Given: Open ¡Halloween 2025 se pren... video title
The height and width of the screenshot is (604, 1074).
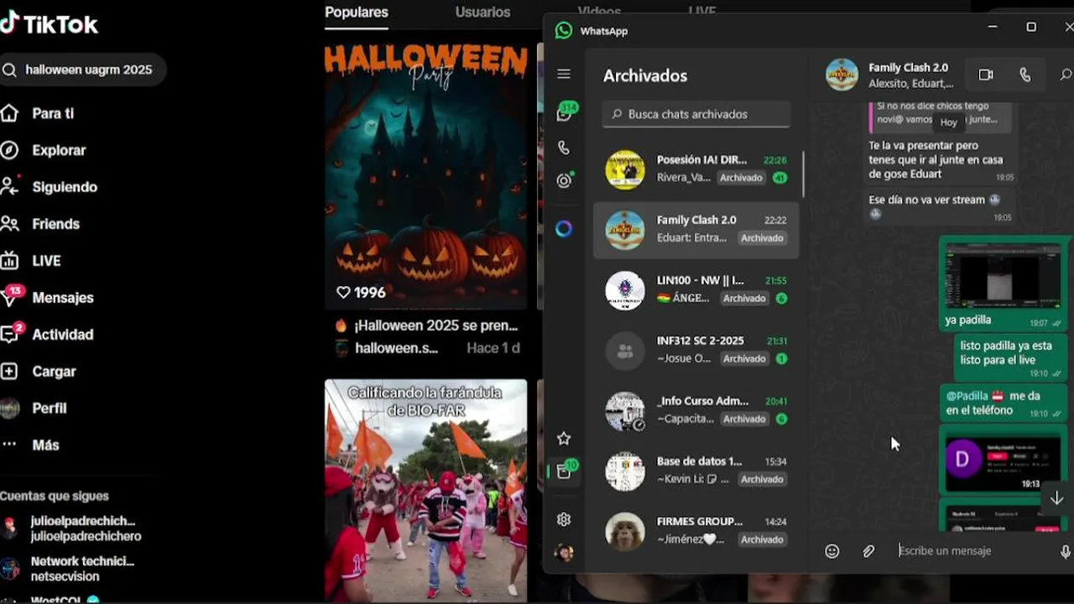Looking at the screenshot, I should pyautogui.click(x=435, y=325).
